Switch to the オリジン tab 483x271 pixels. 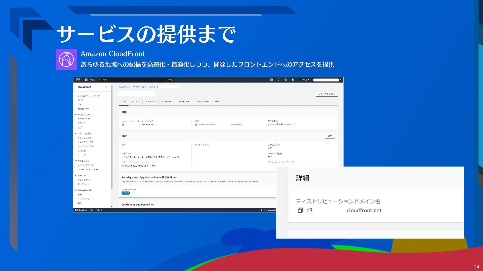pyautogui.click(x=135, y=102)
